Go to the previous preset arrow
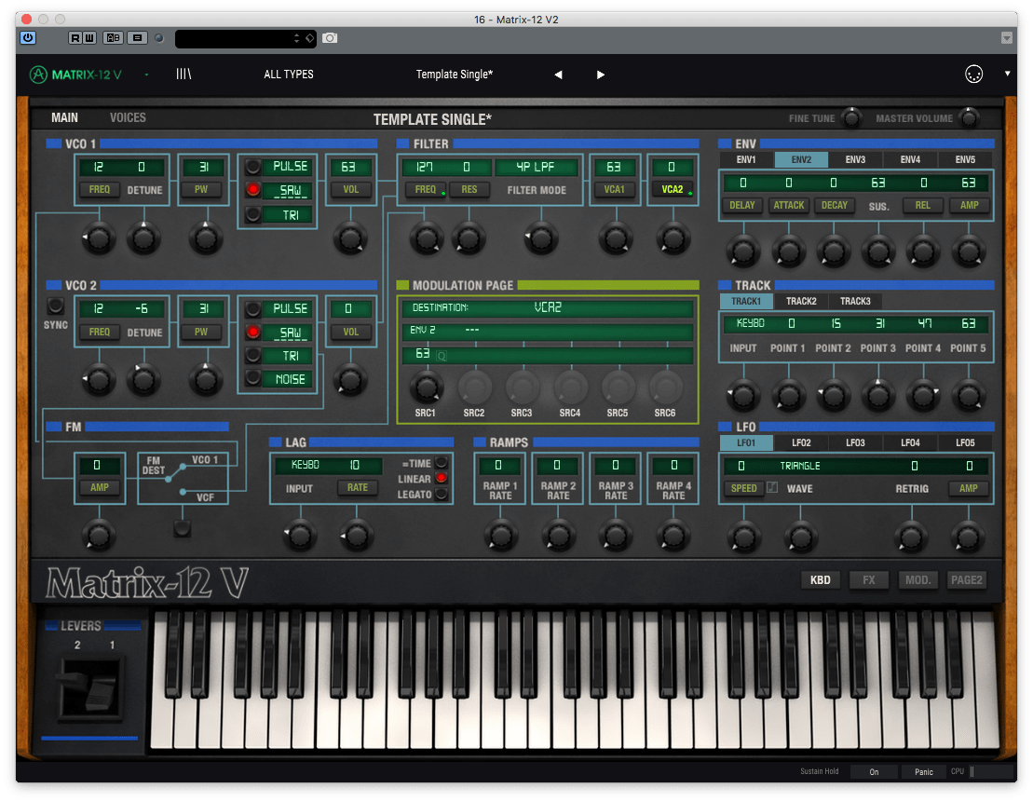Viewport: 1033px width, 802px height. pos(558,75)
